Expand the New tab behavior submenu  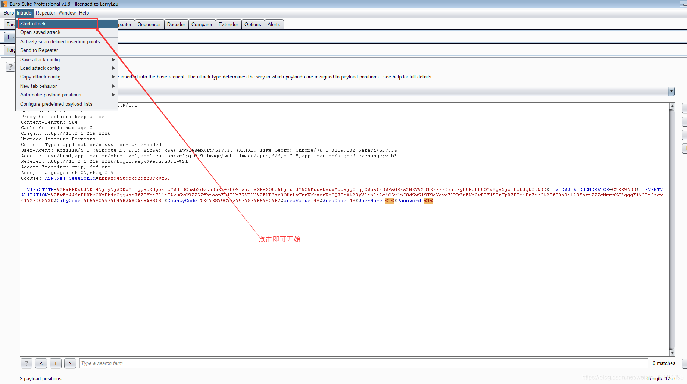coord(66,86)
